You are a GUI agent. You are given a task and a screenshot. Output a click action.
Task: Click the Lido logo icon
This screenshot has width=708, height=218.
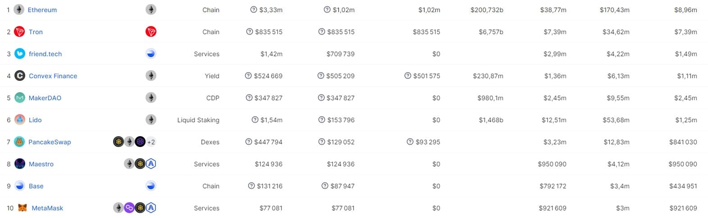pyautogui.click(x=20, y=120)
